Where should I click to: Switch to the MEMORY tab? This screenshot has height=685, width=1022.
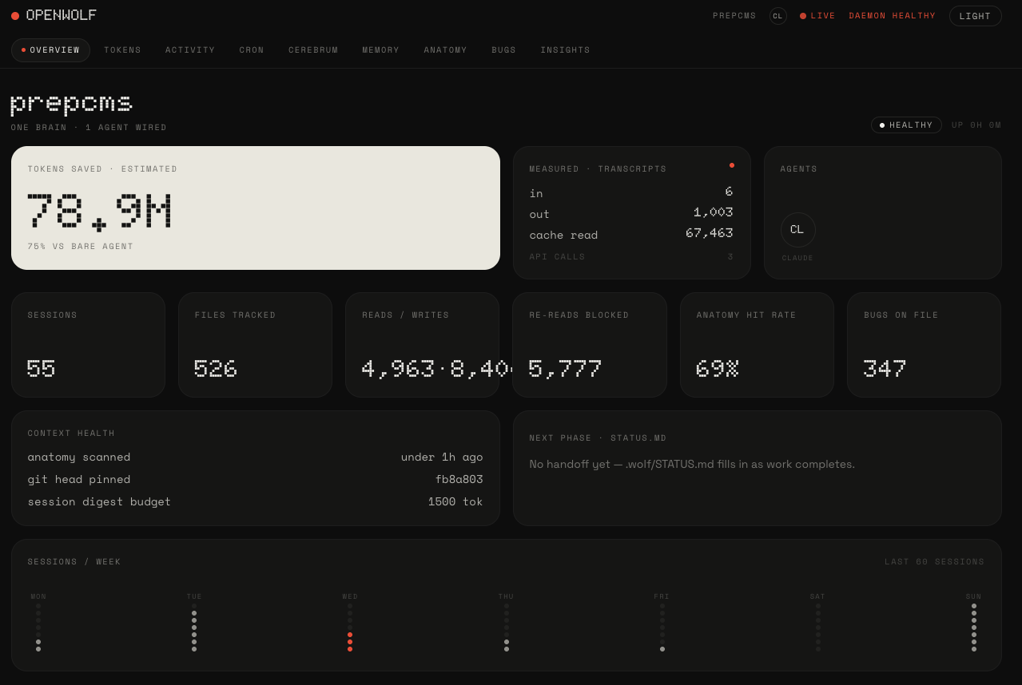[380, 50]
